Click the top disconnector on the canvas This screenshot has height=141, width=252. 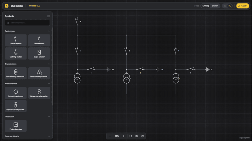point(77,22)
